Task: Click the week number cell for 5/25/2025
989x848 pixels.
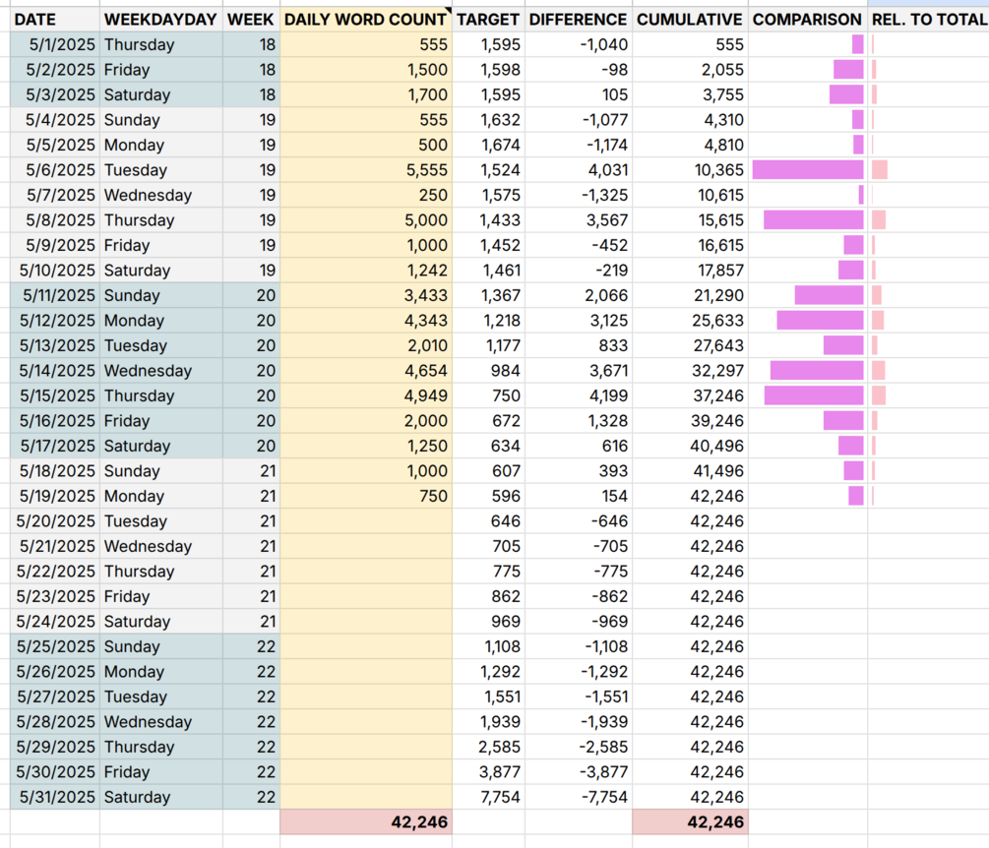Action: pyautogui.click(x=251, y=647)
